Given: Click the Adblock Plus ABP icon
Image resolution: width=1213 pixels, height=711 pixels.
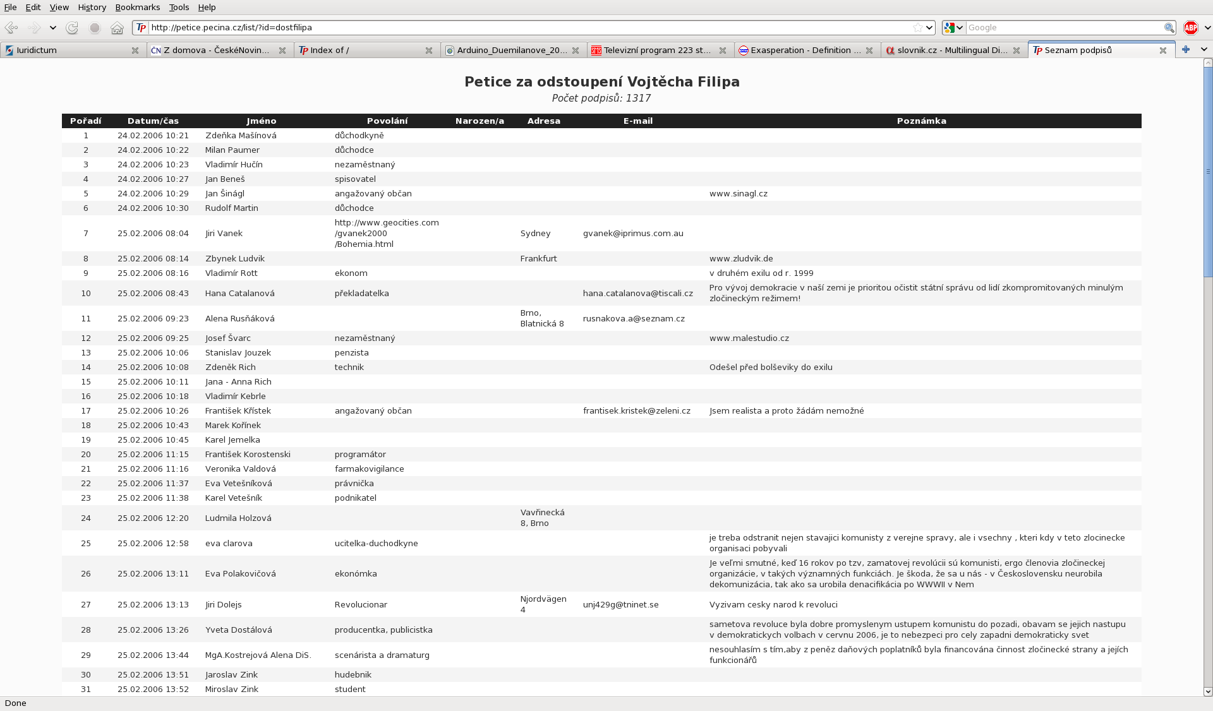Looking at the screenshot, I should 1191,28.
